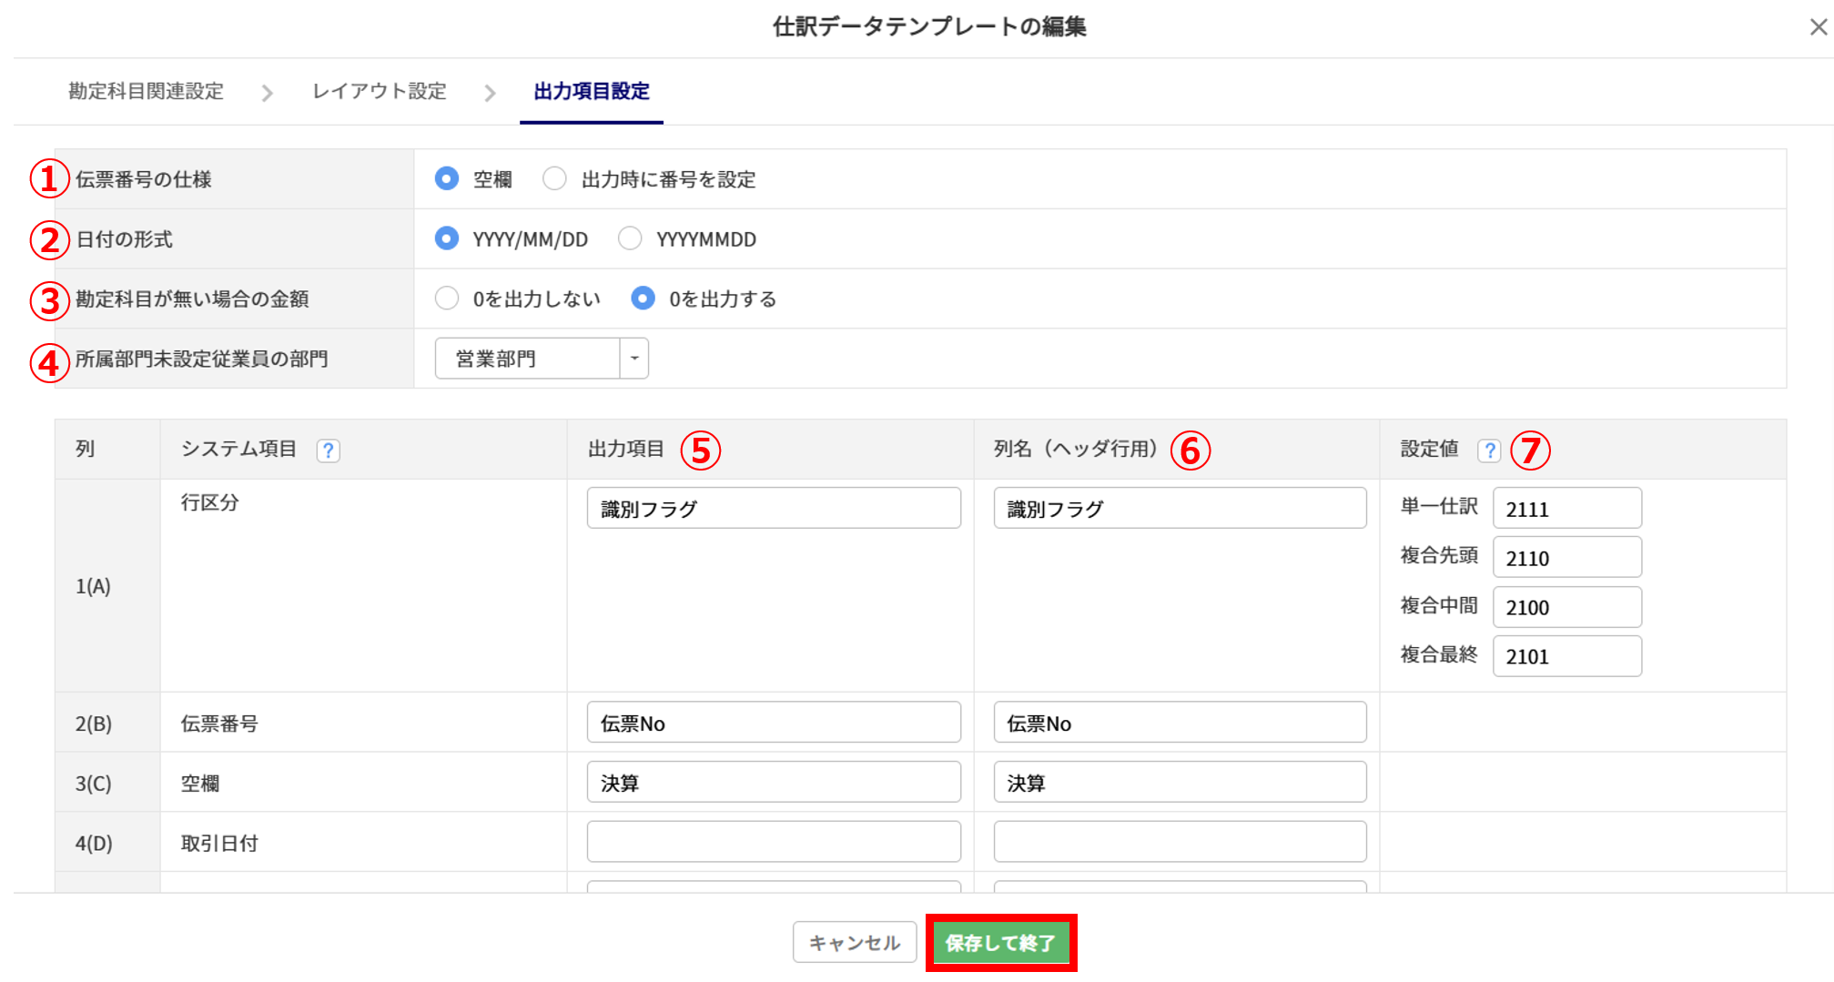Open the 営業部門 department dropdown
Screen dimensions: 1834x982
click(x=528, y=359)
